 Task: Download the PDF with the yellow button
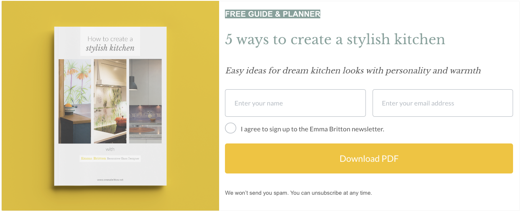coord(369,158)
